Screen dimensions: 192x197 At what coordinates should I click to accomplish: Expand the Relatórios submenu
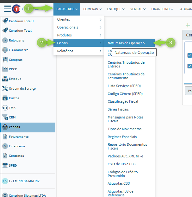tap(79, 51)
